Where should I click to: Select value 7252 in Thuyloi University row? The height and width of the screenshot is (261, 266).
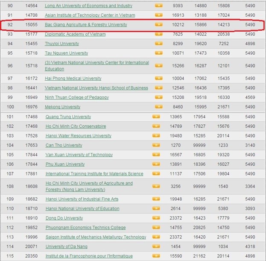224,44
